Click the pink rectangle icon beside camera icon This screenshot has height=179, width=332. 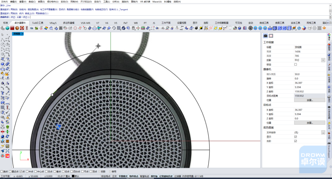271,36
